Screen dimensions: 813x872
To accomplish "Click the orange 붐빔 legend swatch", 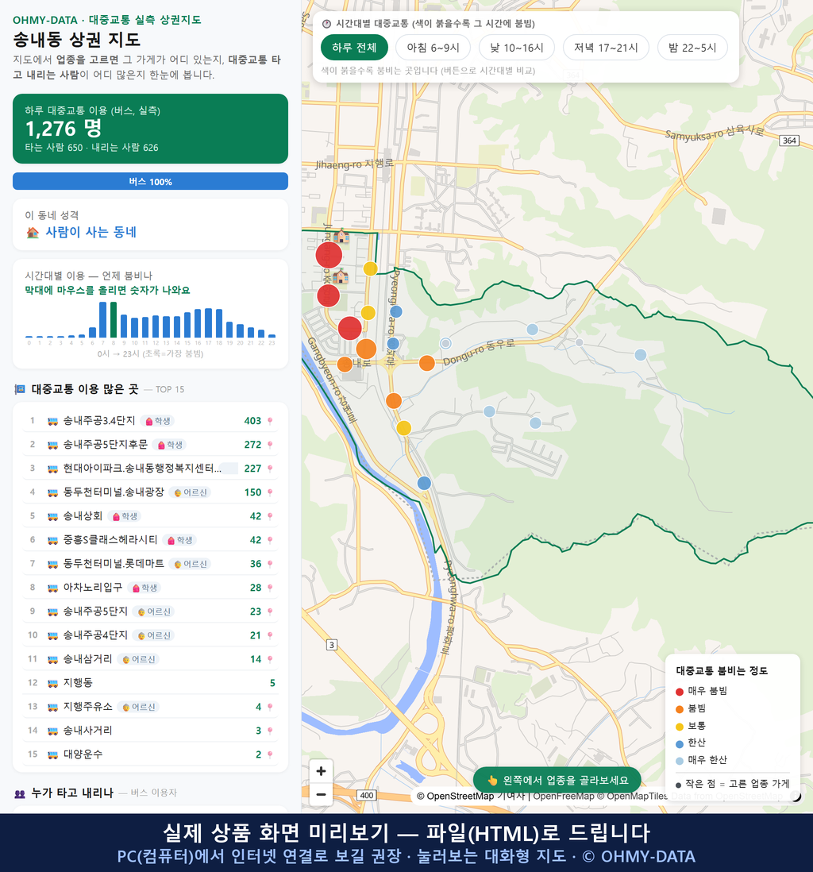I will [679, 709].
